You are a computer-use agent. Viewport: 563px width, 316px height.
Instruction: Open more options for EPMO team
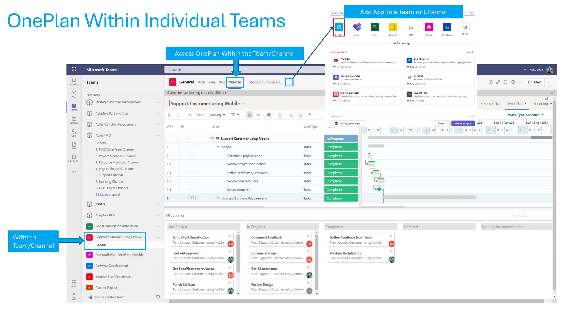(x=158, y=204)
